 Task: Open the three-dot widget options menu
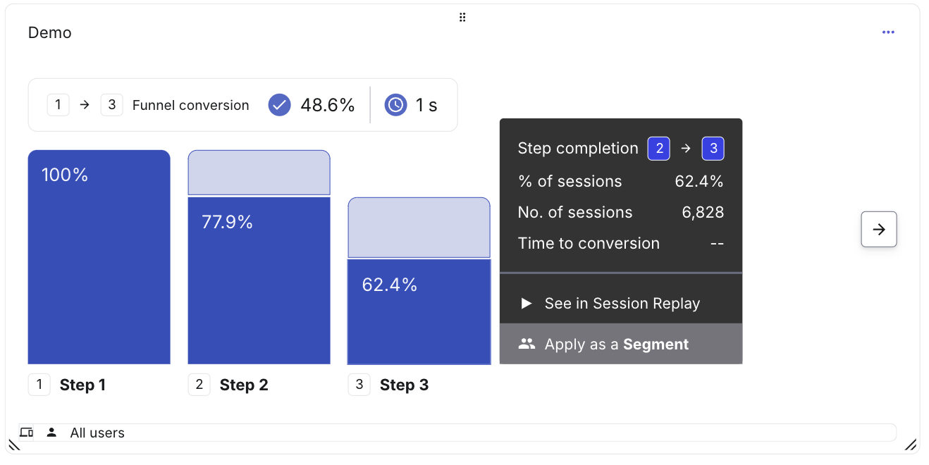click(888, 32)
